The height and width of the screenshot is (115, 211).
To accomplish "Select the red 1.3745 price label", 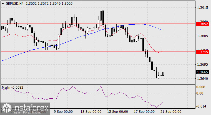I will point(202,52).
